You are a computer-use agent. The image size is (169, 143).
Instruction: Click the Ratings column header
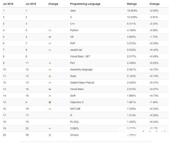point(132,4)
